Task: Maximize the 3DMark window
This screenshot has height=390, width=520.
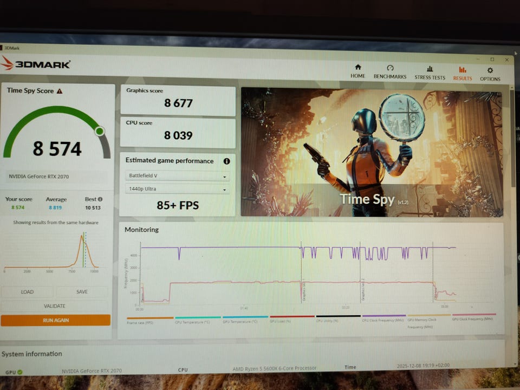Action: [x=492, y=60]
